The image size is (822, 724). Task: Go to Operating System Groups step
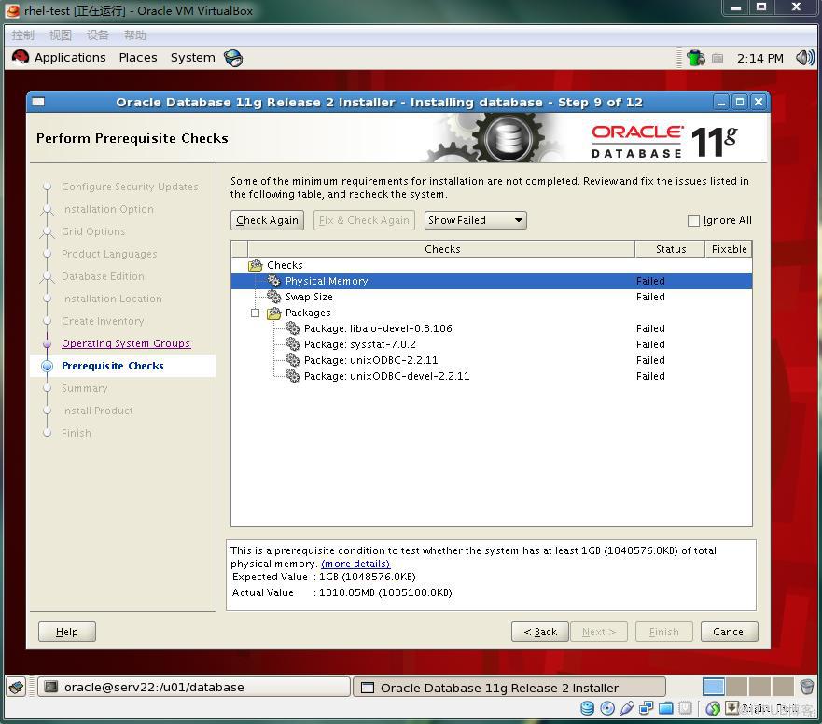[x=126, y=343]
